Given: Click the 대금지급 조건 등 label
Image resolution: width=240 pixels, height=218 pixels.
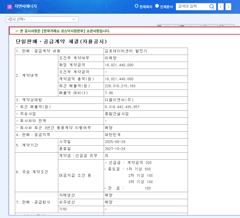Looking at the screenshot, I should click(x=75, y=175).
